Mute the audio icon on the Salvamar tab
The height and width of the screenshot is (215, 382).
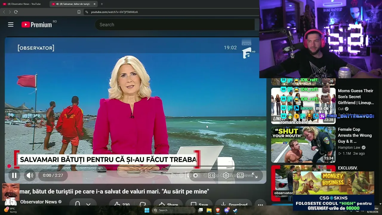57,4
